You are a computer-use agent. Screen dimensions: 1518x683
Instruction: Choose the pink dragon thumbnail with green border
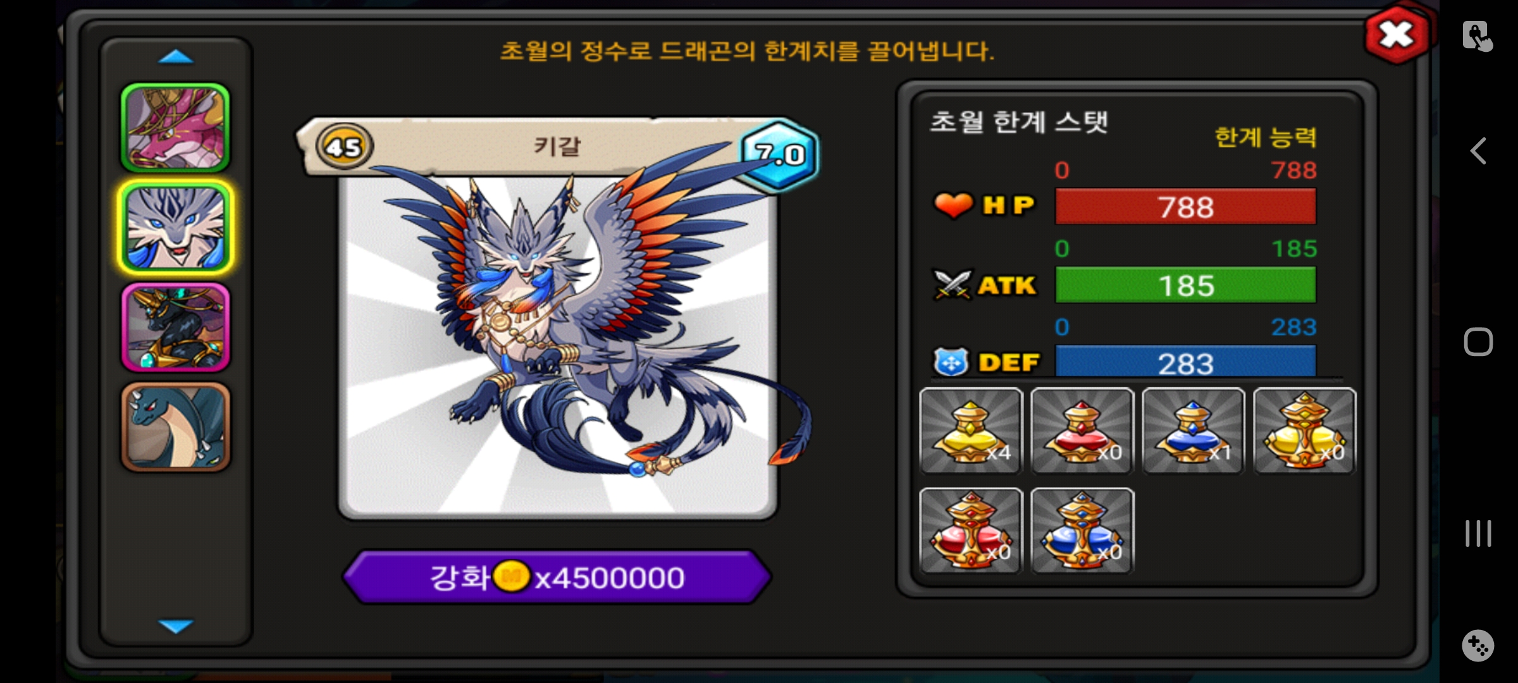(176, 128)
